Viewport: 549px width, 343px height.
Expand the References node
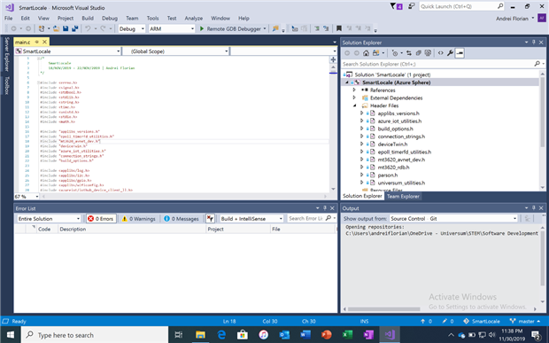click(x=354, y=90)
